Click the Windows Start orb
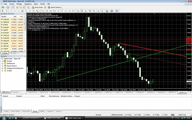The width and height of the screenshot is (192, 120). [x=4, y=118]
